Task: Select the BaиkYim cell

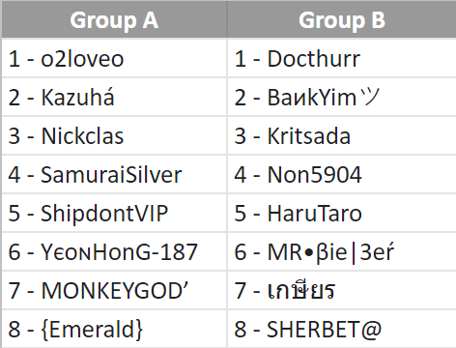Action: (x=342, y=97)
